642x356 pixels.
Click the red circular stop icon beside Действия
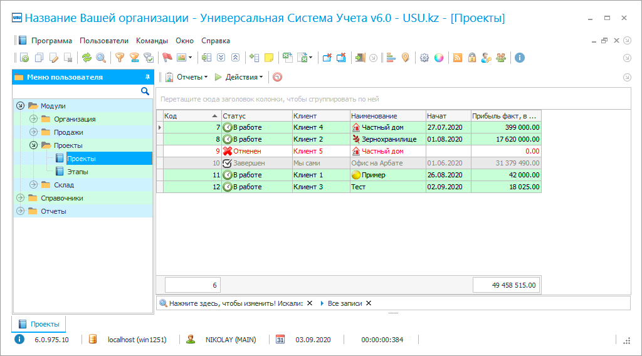pos(277,77)
